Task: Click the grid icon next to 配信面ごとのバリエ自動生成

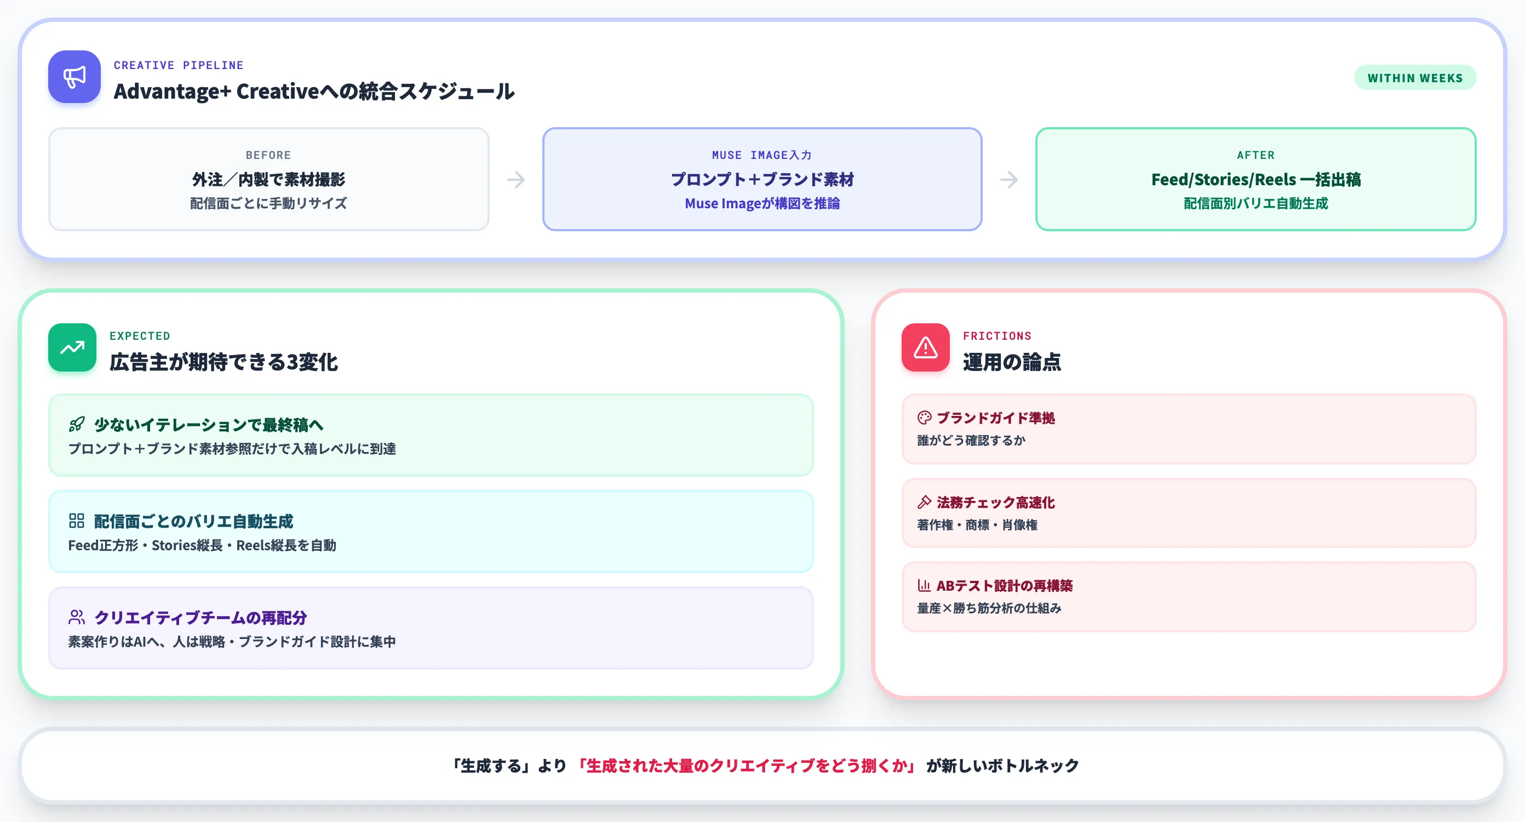Action: click(77, 521)
